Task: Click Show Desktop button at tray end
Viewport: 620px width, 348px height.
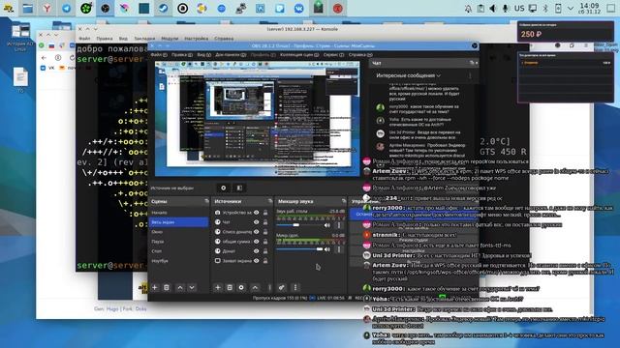Action: 611,9
